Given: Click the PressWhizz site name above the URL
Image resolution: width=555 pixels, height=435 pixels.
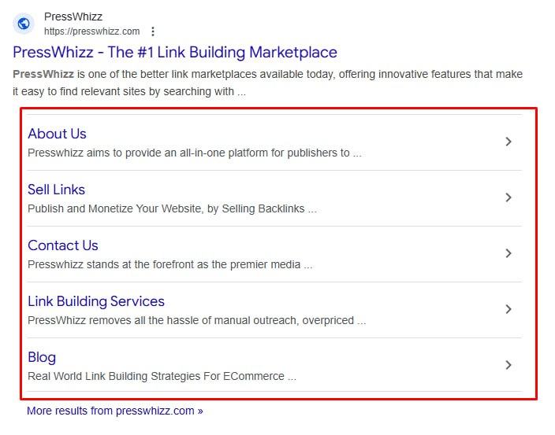Looking at the screenshot, I should coord(73,17).
